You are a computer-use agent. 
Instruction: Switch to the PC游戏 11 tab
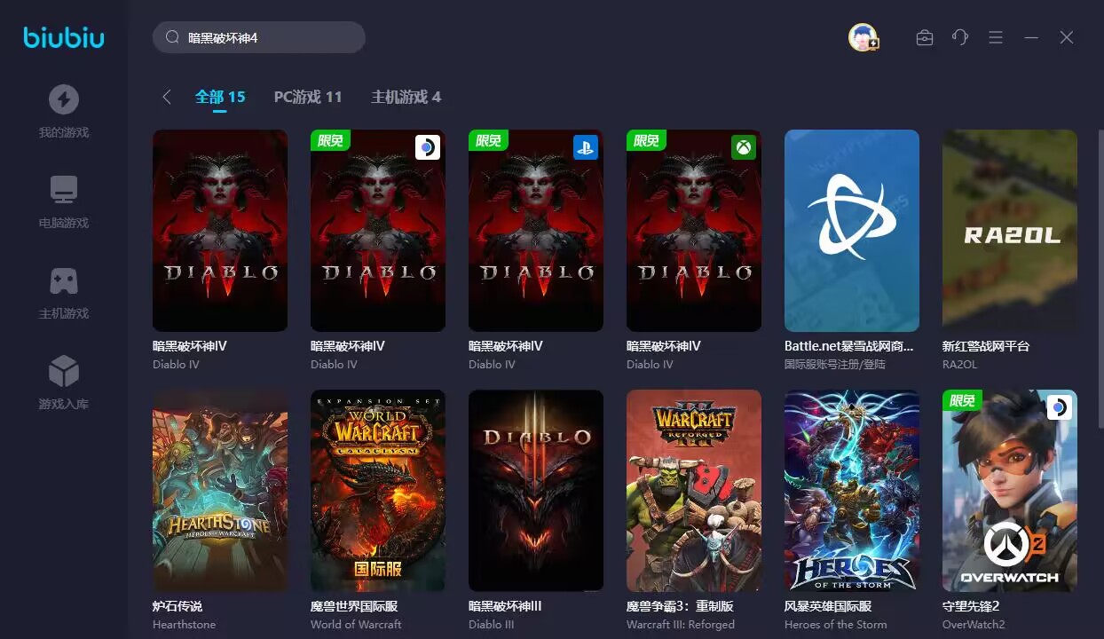[308, 97]
